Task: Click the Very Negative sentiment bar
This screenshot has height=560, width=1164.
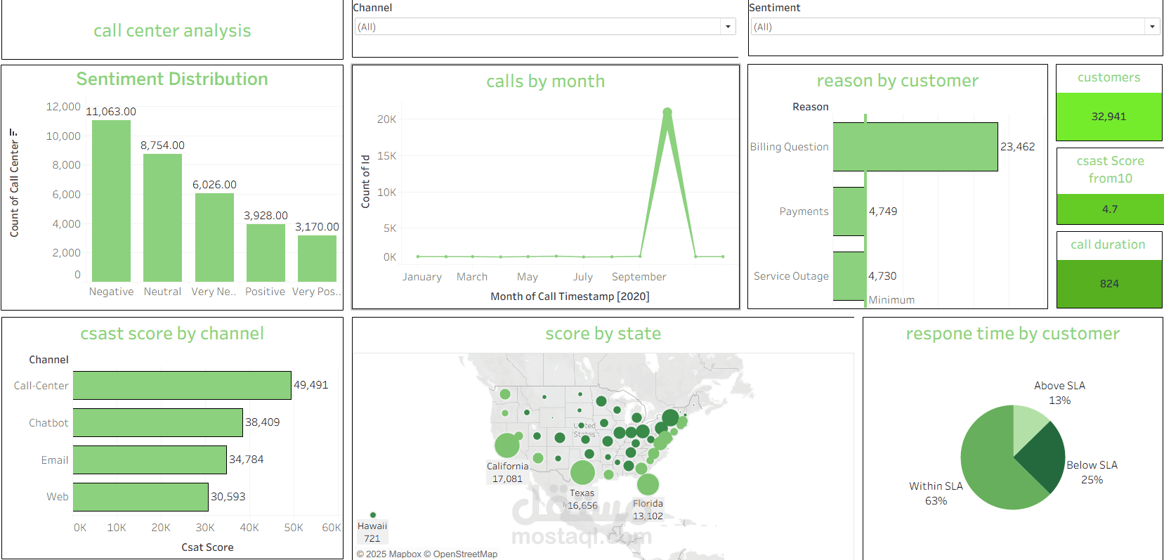Action: (214, 237)
